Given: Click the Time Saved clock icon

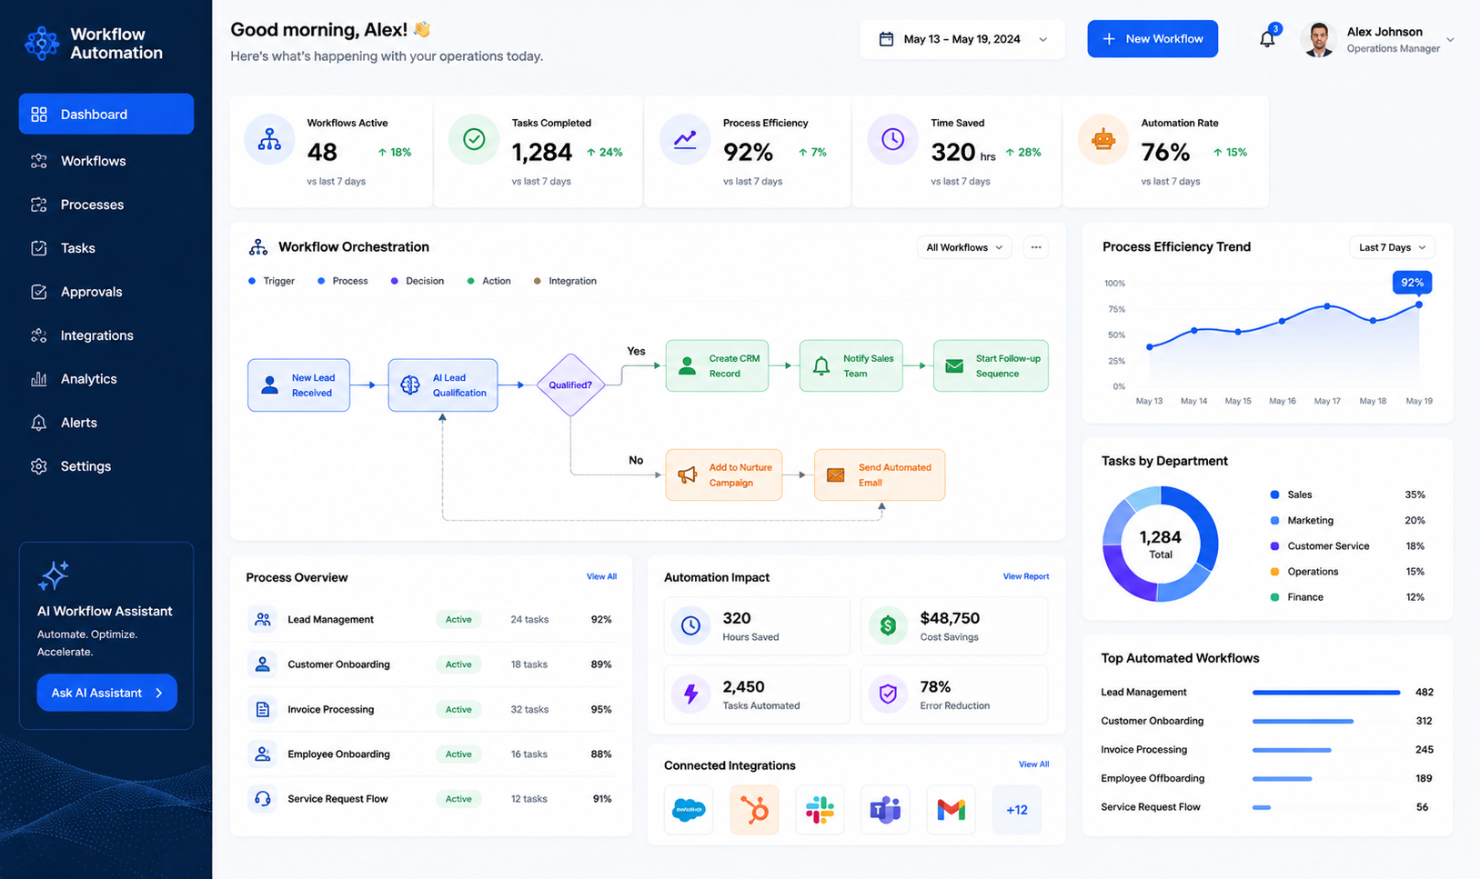Looking at the screenshot, I should (x=892, y=139).
